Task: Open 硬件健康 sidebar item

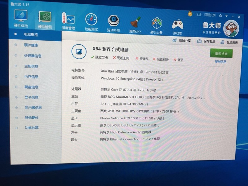Action: (31, 45)
